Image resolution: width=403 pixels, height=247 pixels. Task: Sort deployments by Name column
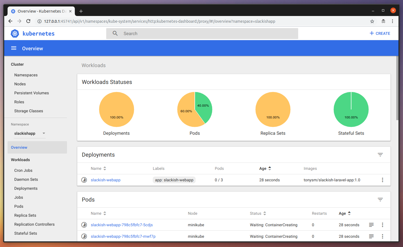[98, 168]
